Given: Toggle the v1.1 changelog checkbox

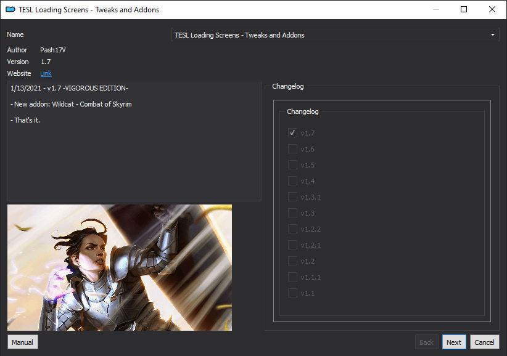Looking at the screenshot, I should coord(292,293).
